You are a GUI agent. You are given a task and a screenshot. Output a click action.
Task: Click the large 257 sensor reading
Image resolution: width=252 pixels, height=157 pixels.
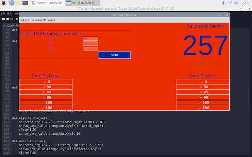(x=205, y=46)
